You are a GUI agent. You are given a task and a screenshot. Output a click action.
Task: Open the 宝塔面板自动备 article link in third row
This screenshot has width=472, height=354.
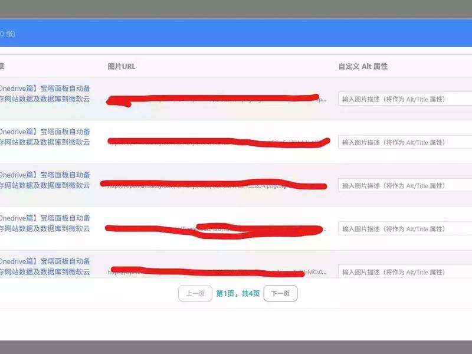point(45,180)
